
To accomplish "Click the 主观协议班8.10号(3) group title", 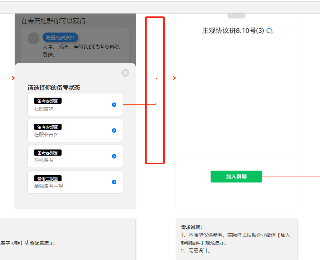I will click(233, 31).
